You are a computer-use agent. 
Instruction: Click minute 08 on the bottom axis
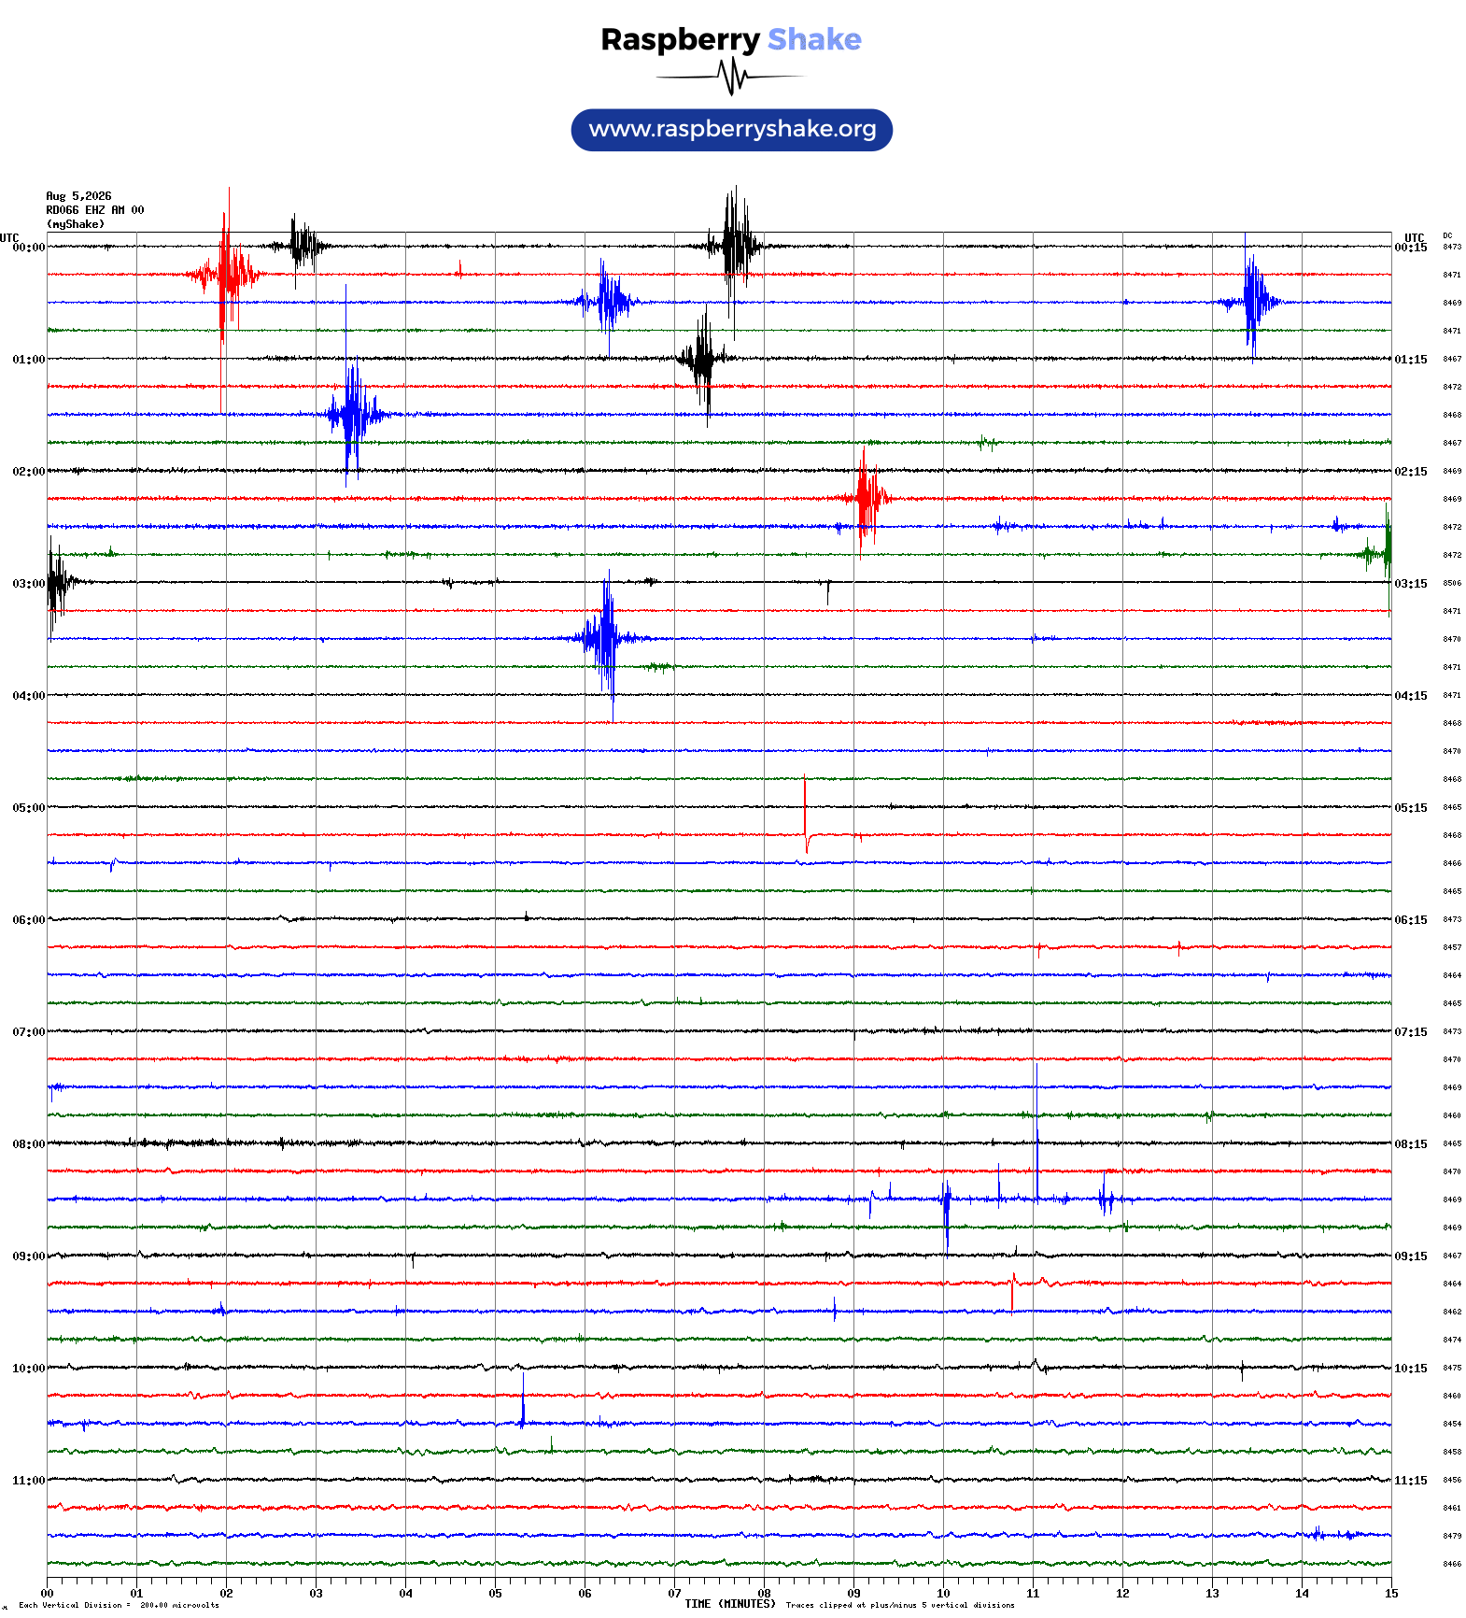(x=764, y=1594)
